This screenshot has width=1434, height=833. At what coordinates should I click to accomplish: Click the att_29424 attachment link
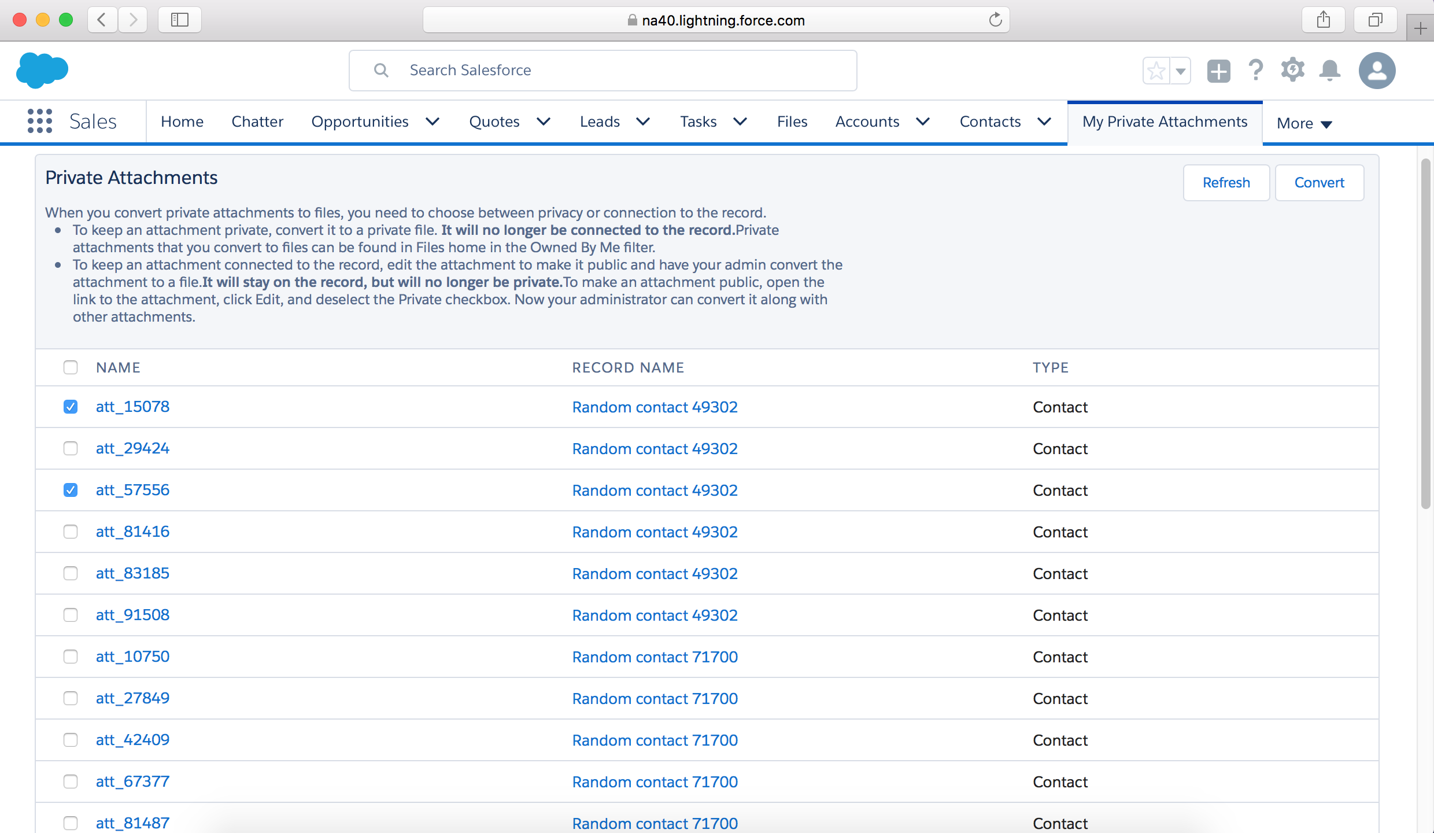pos(132,448)
